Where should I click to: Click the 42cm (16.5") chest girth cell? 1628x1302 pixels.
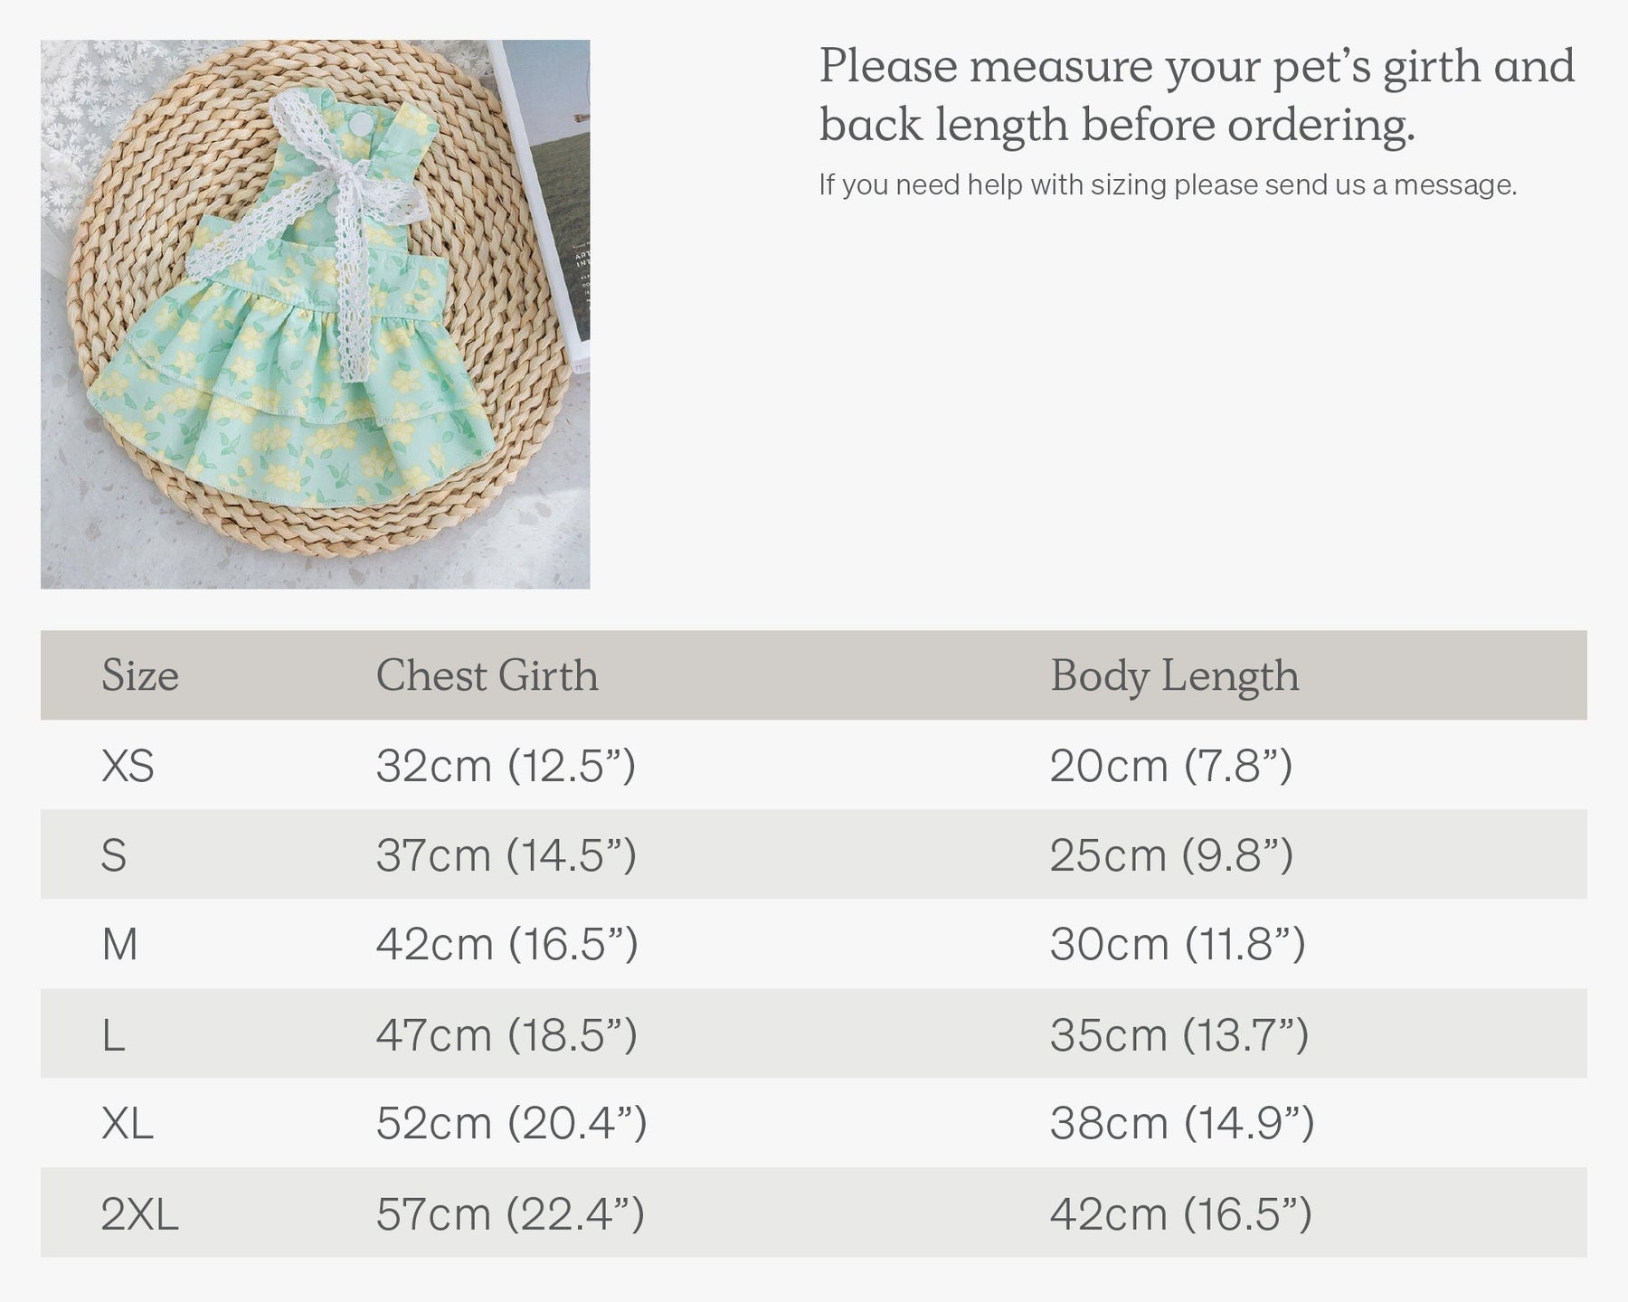tap(506, 945)
